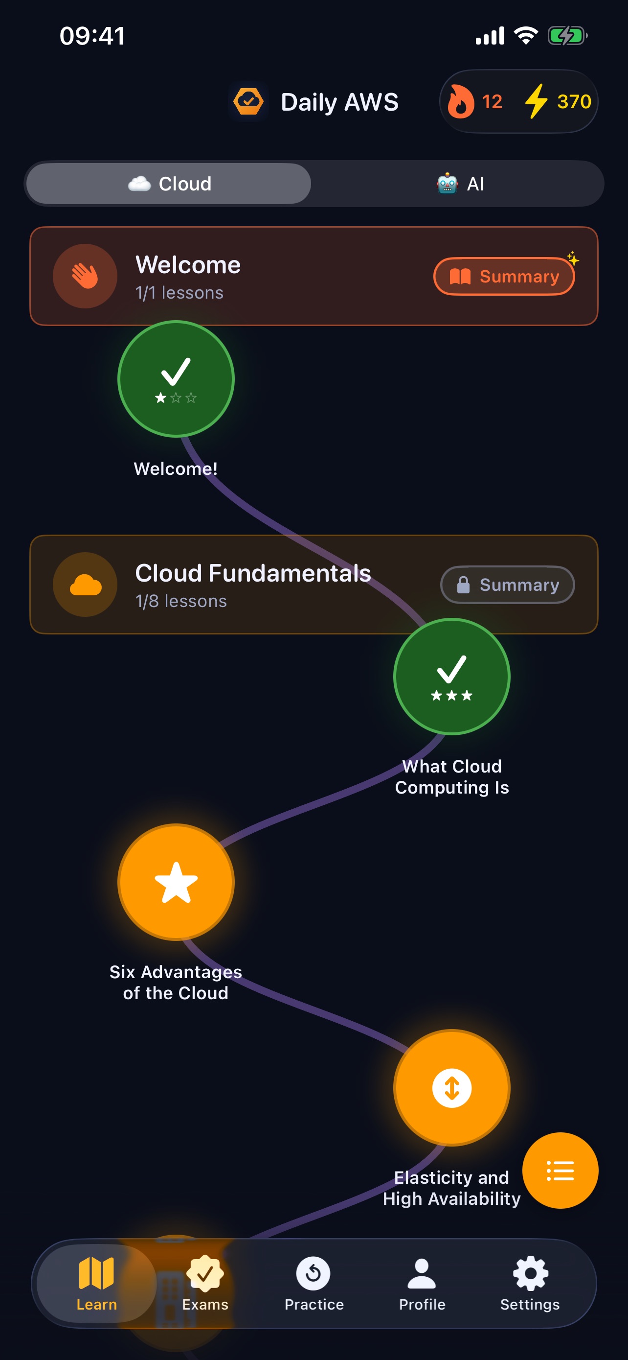628x1360 pixels.
Task: Open the Practice tab
Action: click(314, 1284)
